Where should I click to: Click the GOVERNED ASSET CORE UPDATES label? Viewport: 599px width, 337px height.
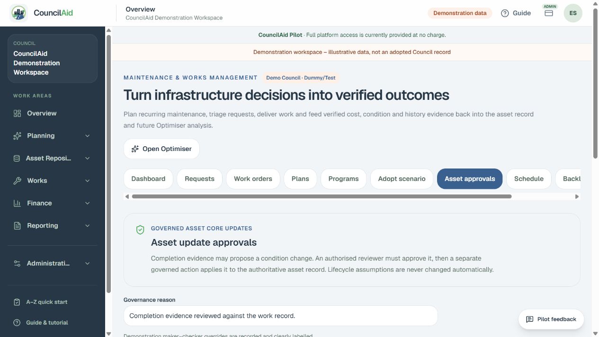pos(201,228)
